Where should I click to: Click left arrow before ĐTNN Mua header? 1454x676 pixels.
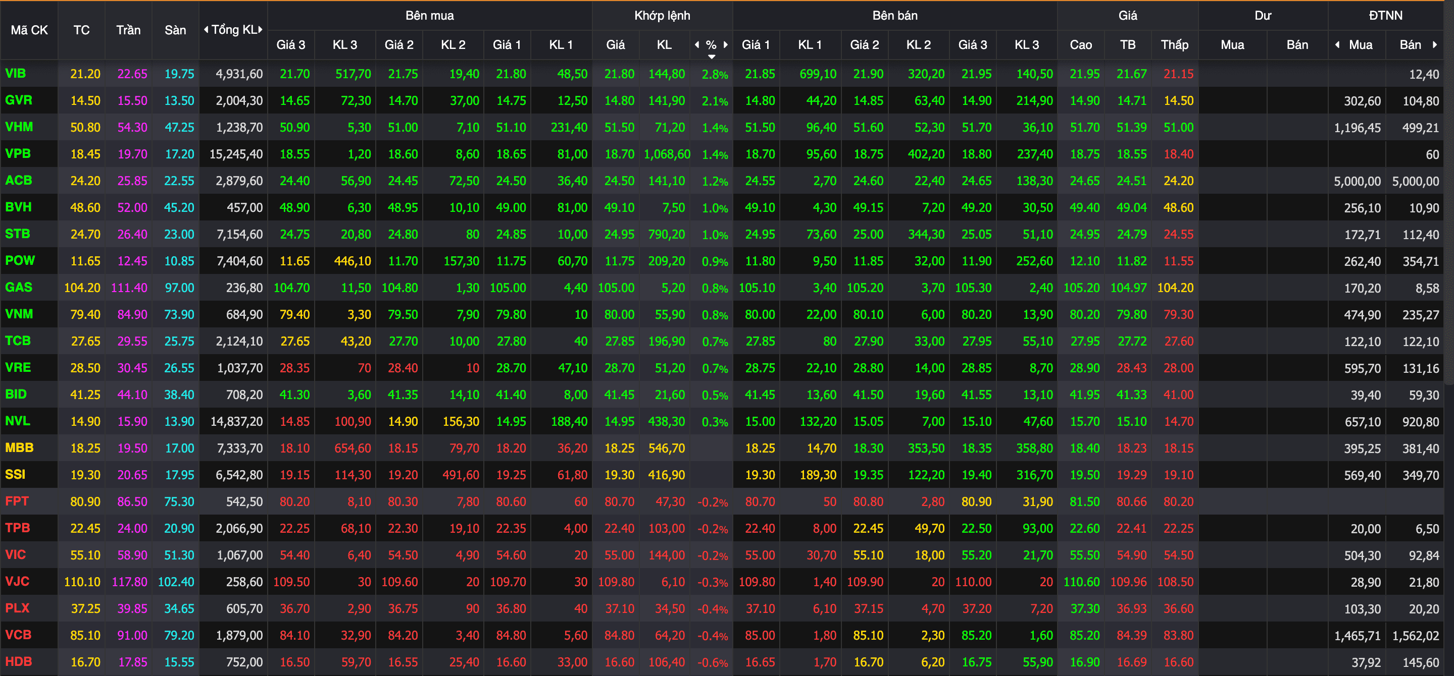click(1337, 44)
